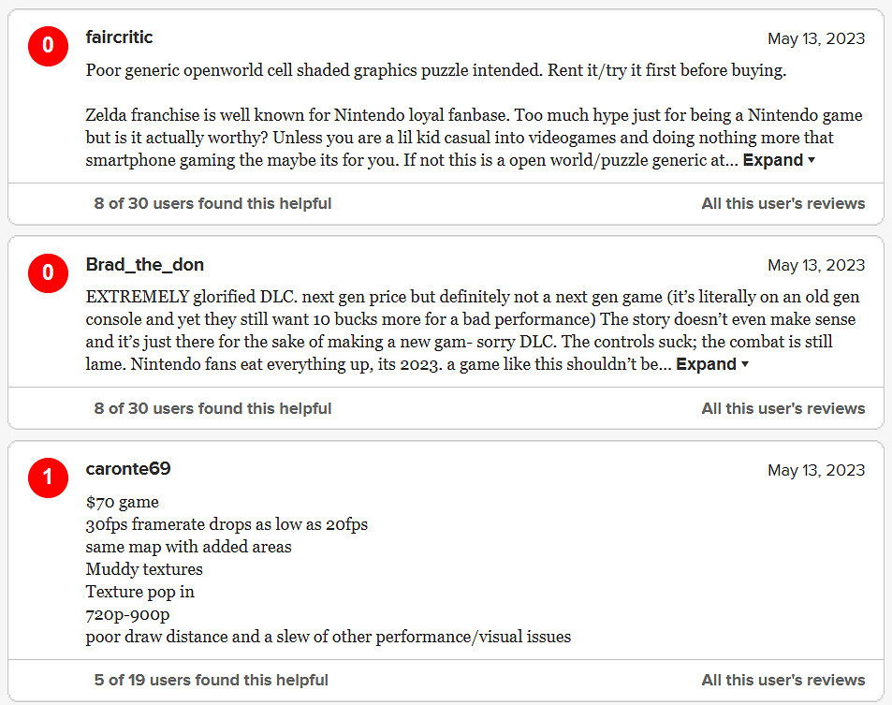The height and width of the screenshot is (705, 892).
Task: Open the Brad_the_don user profile
Action: [144, 264]
